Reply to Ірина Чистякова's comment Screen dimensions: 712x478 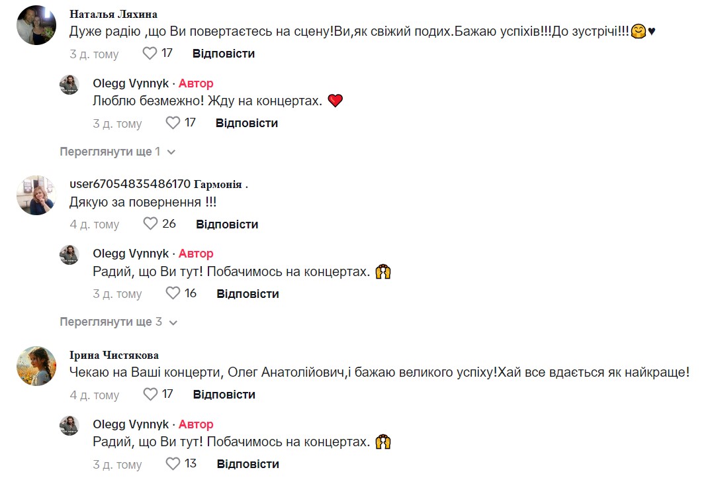(224, 395)
